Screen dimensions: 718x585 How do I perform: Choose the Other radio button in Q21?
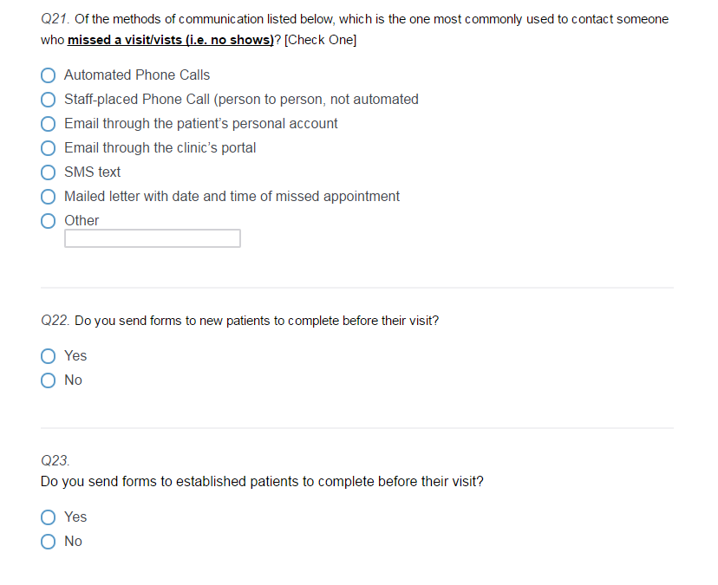tap(49, 221)
